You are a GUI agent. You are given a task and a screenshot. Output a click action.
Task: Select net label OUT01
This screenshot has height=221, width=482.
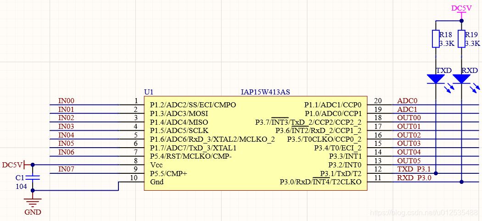pyautogui.click(x=409, y=127)
